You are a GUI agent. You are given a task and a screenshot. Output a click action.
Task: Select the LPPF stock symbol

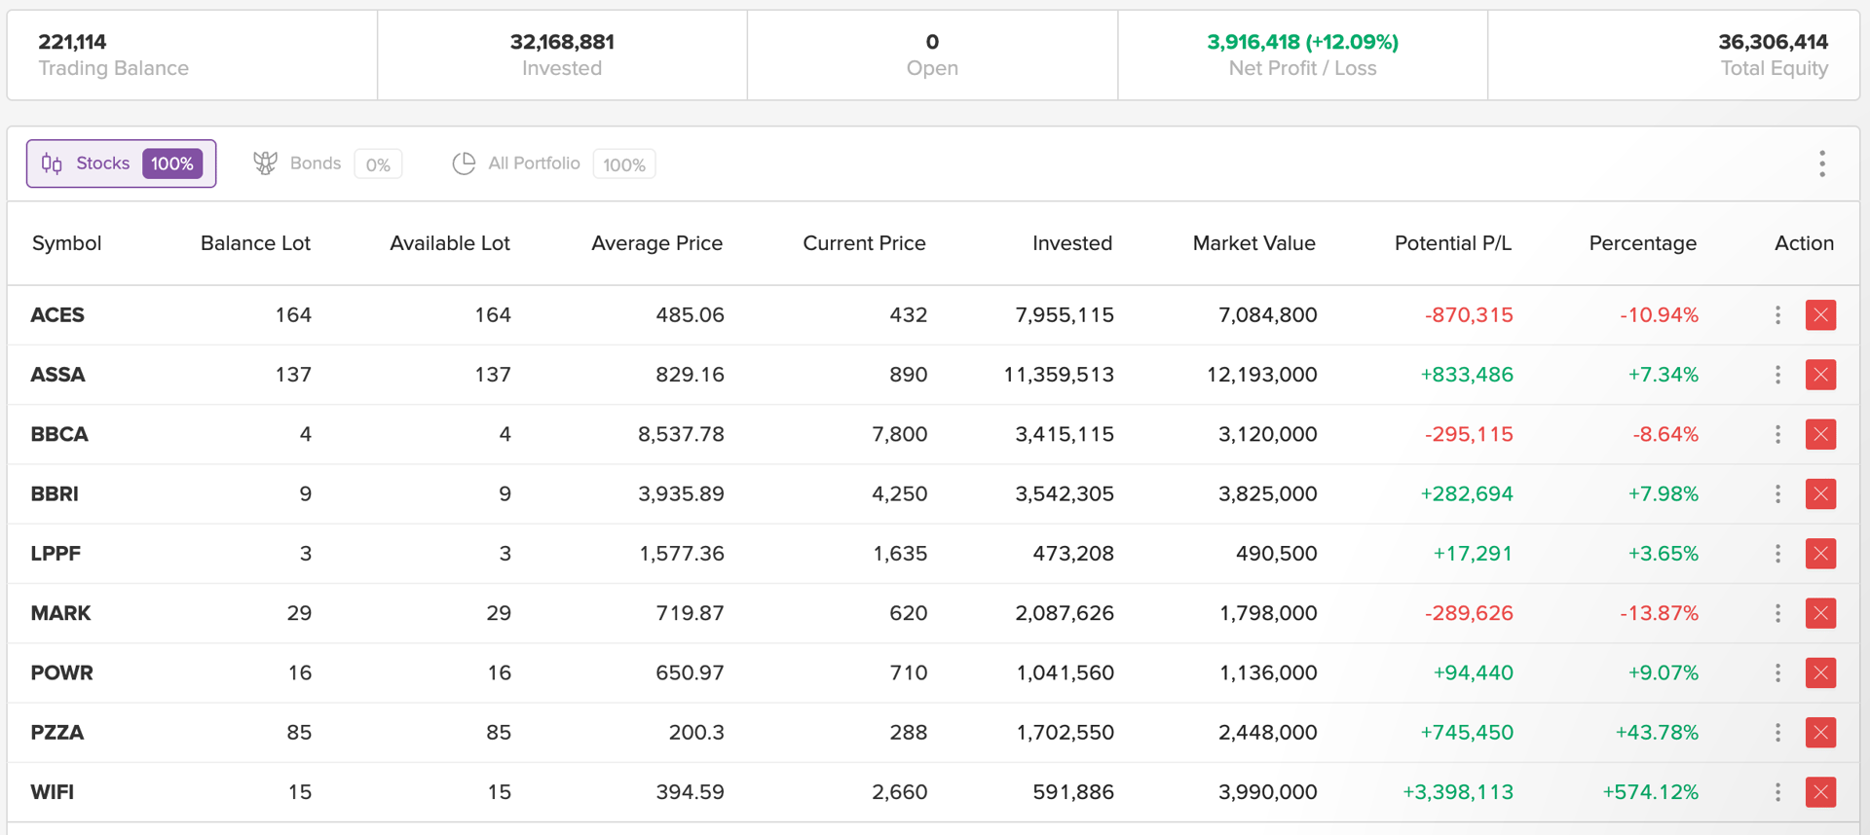point(56,554)
